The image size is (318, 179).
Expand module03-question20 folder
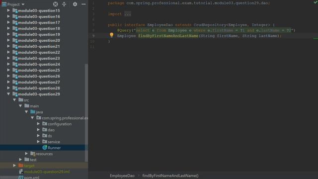(8, 40)
